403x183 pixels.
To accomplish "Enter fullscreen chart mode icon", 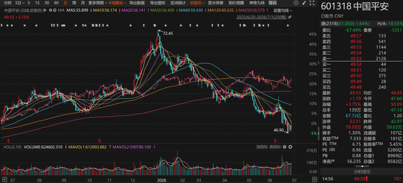I will click(312, 3).
